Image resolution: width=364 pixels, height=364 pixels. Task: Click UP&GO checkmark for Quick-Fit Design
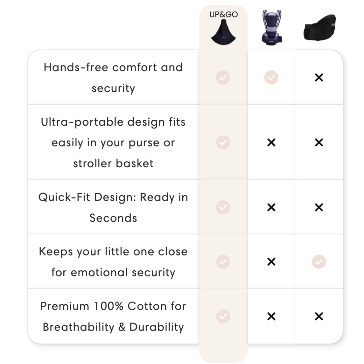[223, 207]
